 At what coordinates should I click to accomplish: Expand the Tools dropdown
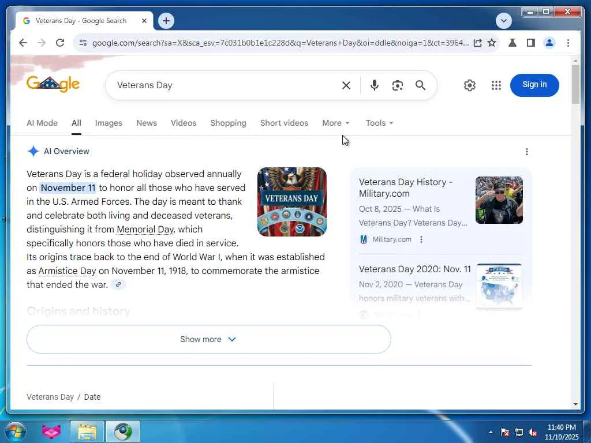379,123
